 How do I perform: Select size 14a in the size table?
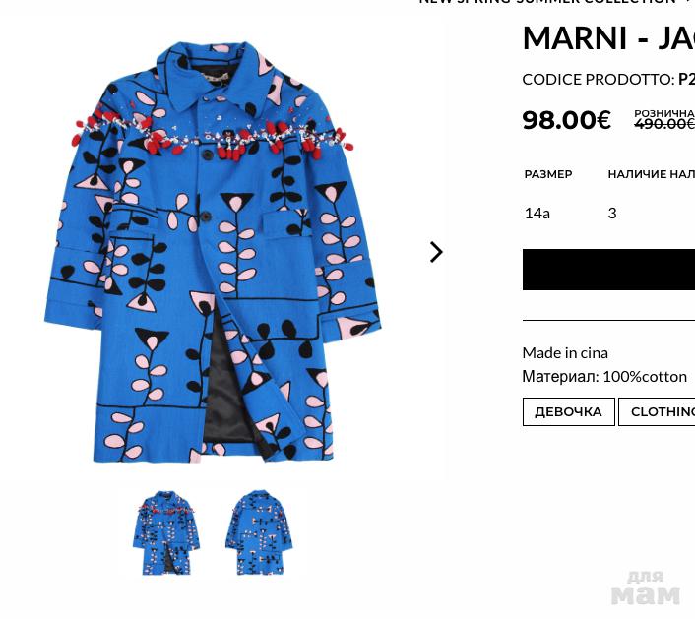[537, 214]
